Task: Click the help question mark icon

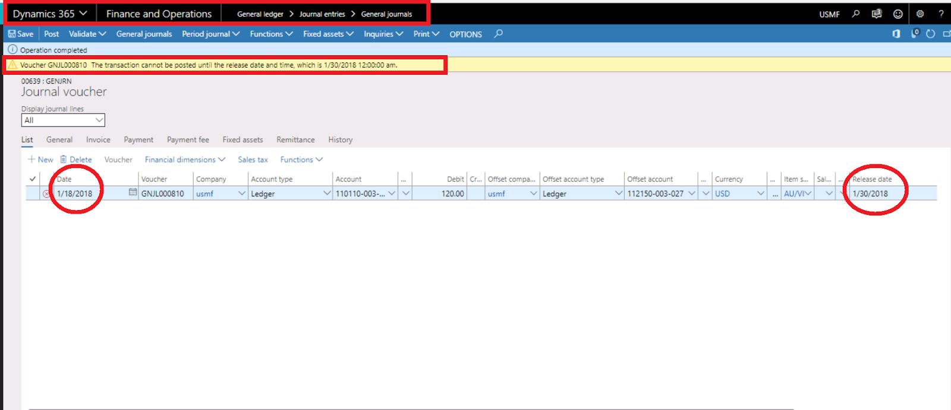Action: pyautogui.click(x=941, y=14)
